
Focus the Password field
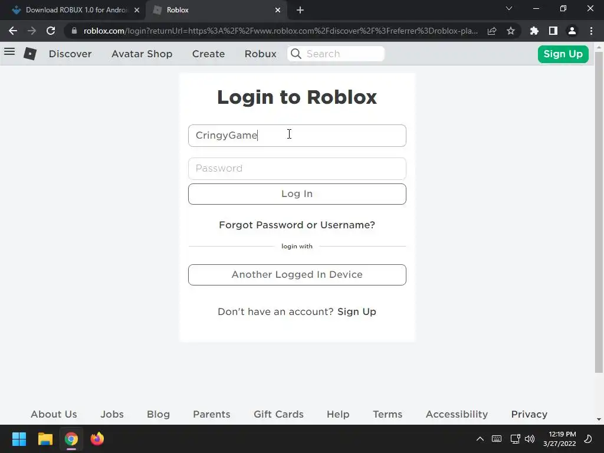coord(297,168)
